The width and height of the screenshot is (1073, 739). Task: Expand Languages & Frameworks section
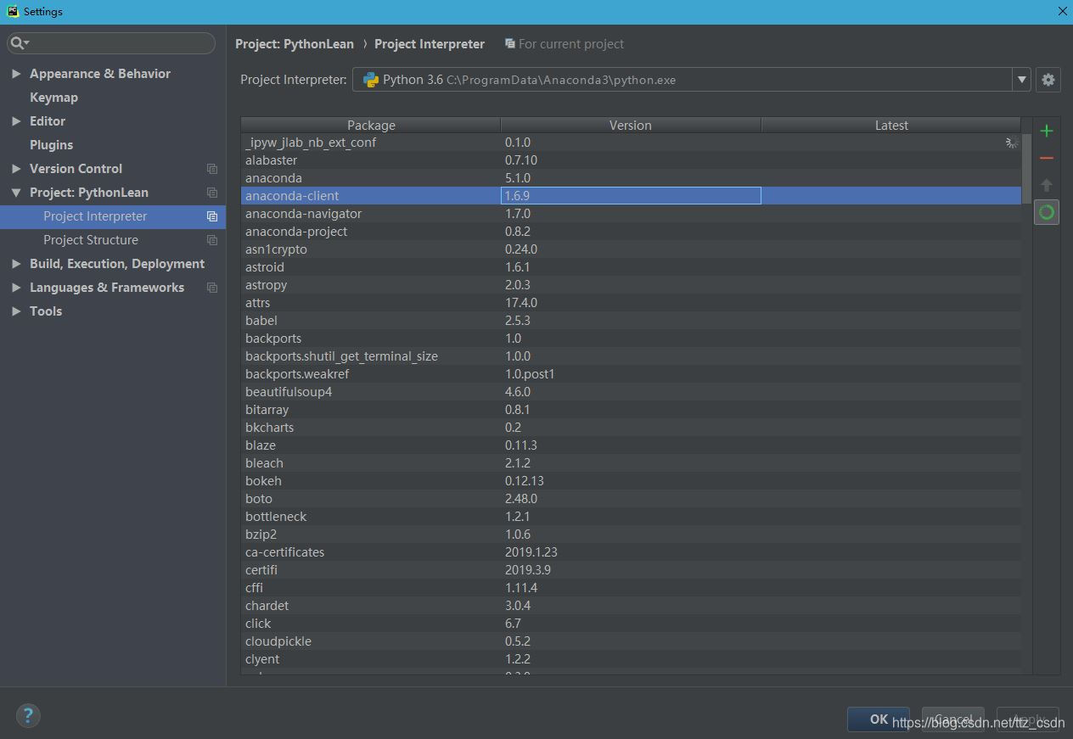coord(16,288)
